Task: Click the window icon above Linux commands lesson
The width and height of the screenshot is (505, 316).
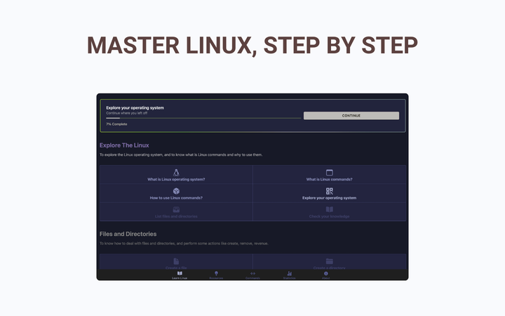Action: (x=329, y=173)
